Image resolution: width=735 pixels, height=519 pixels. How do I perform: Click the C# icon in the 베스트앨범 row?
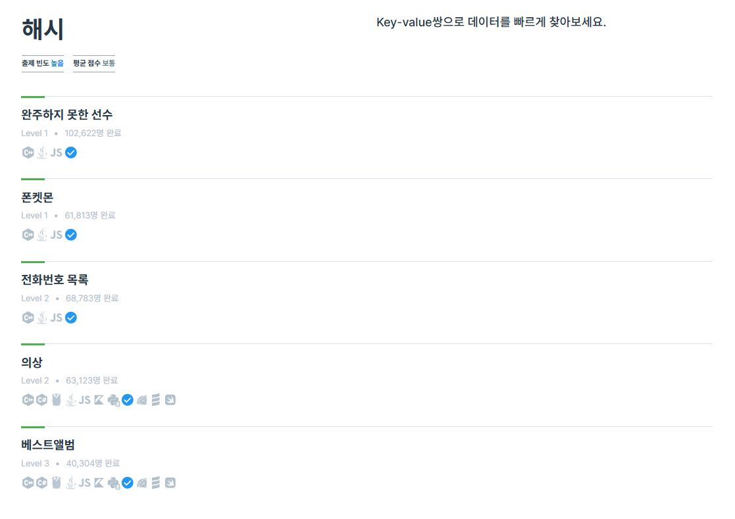tap(42, 483)
